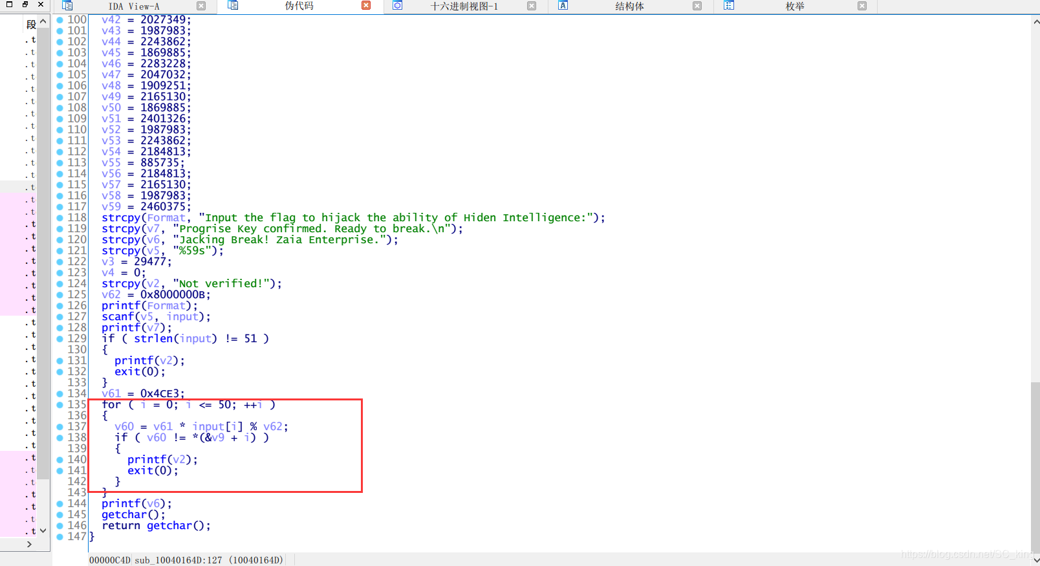1040x566 pixels.
Task: Click the status bar address 00000C4D
Action: [110, 560]
